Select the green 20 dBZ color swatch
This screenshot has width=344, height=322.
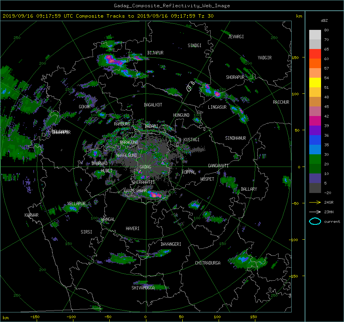(315, 159)
